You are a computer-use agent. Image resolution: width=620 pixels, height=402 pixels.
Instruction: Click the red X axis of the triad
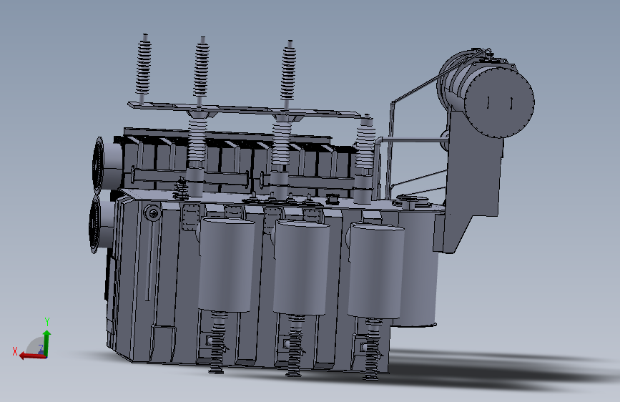coord(32,356)
